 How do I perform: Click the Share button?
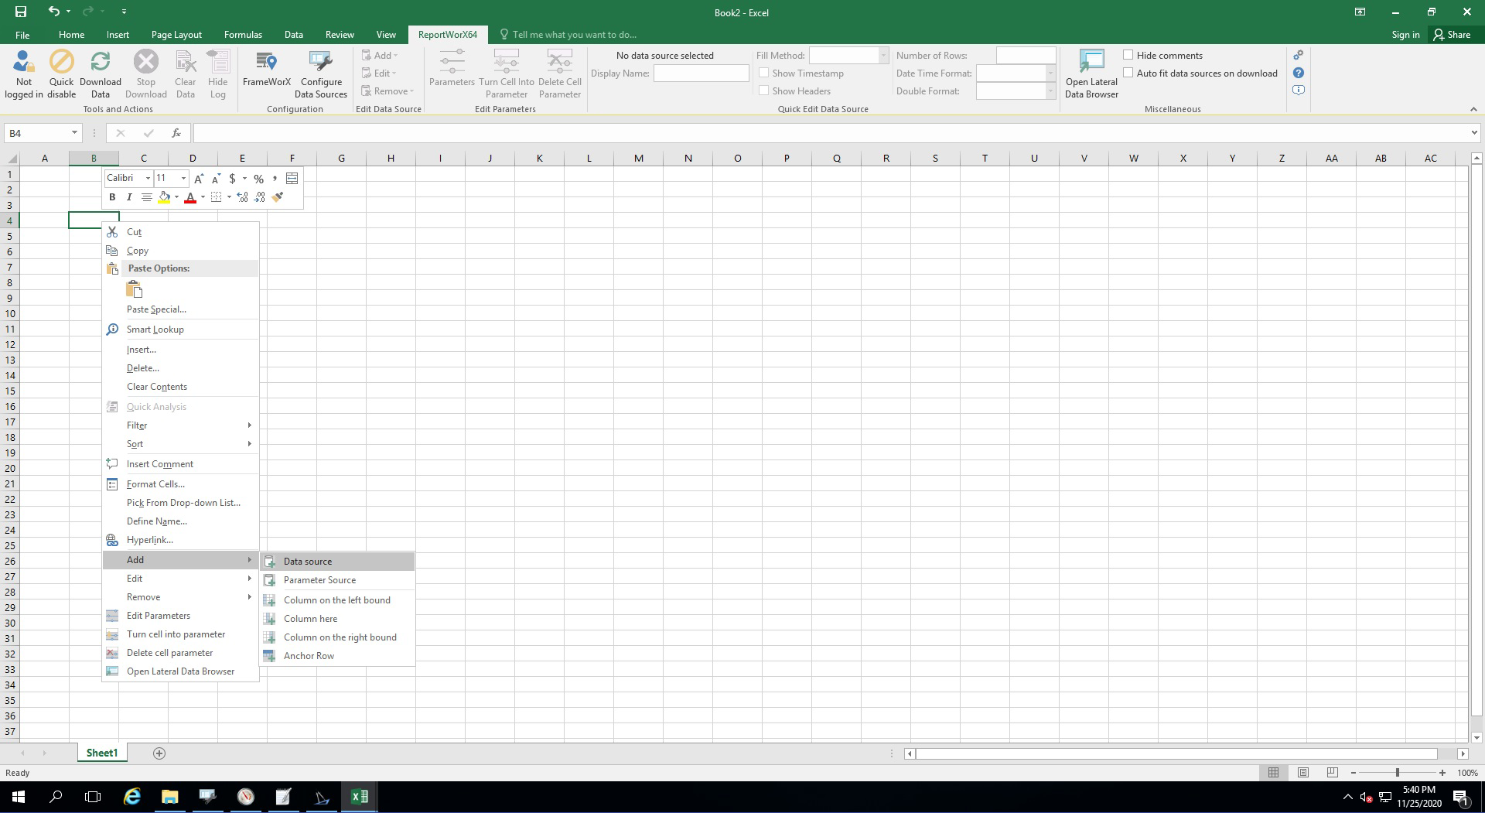pyautogui.click(x=1451, y=35)
